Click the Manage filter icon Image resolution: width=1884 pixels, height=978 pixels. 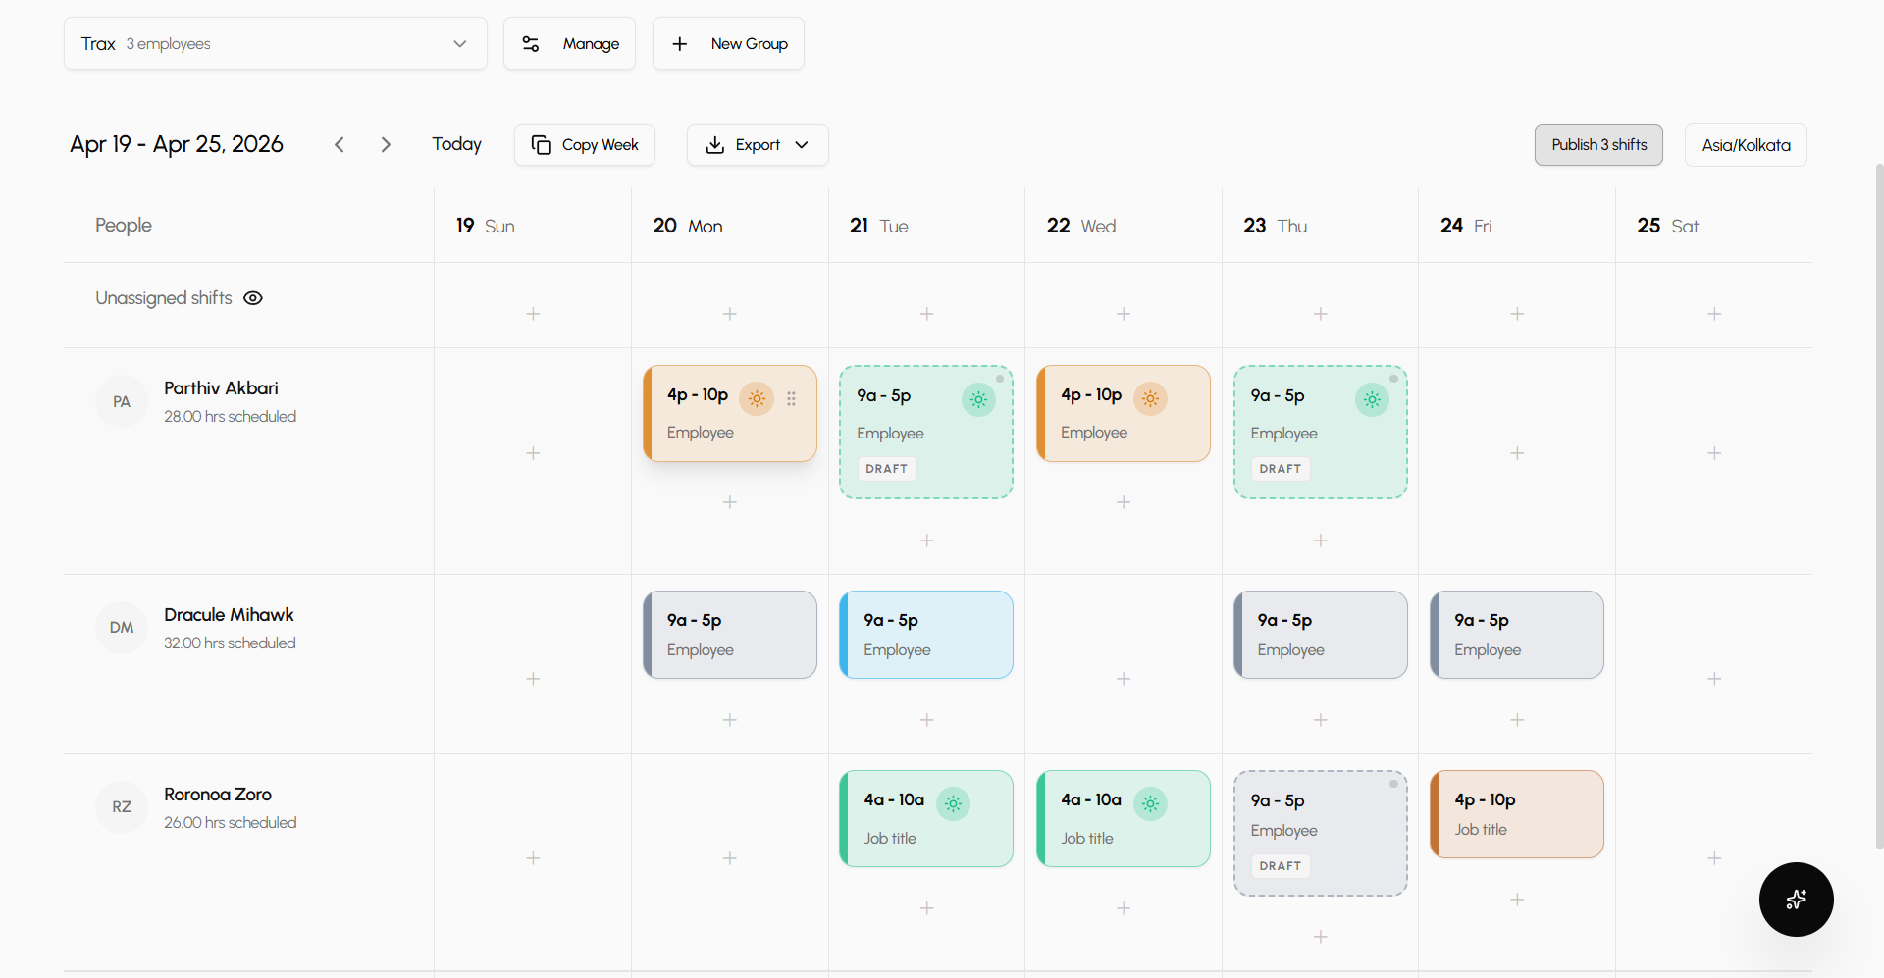click(531, 43)
